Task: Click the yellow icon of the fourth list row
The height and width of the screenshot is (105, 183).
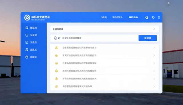Action: pos(56,71)
